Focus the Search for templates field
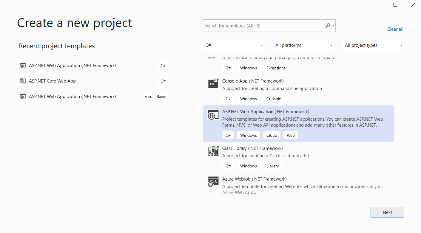The image size is (421, 233). (x=269, y=26)
